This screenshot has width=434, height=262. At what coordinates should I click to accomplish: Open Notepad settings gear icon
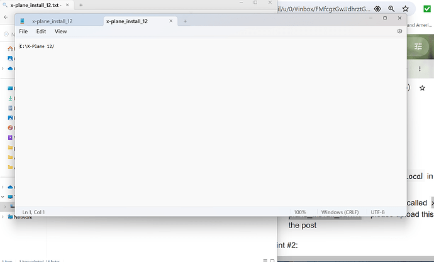pyautogui.click(x=399, y=31)
